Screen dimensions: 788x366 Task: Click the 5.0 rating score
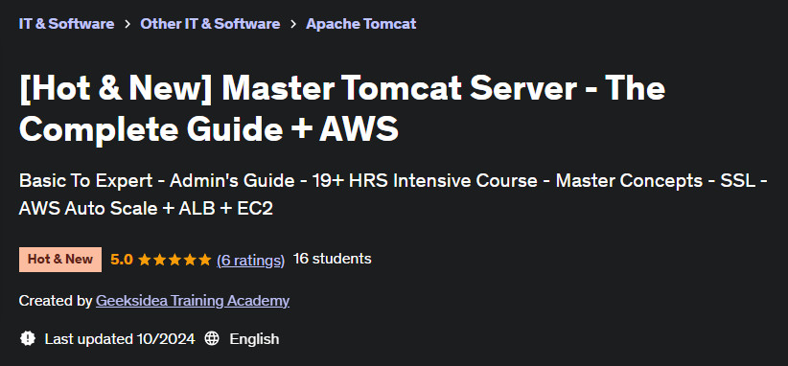(122, 260)
